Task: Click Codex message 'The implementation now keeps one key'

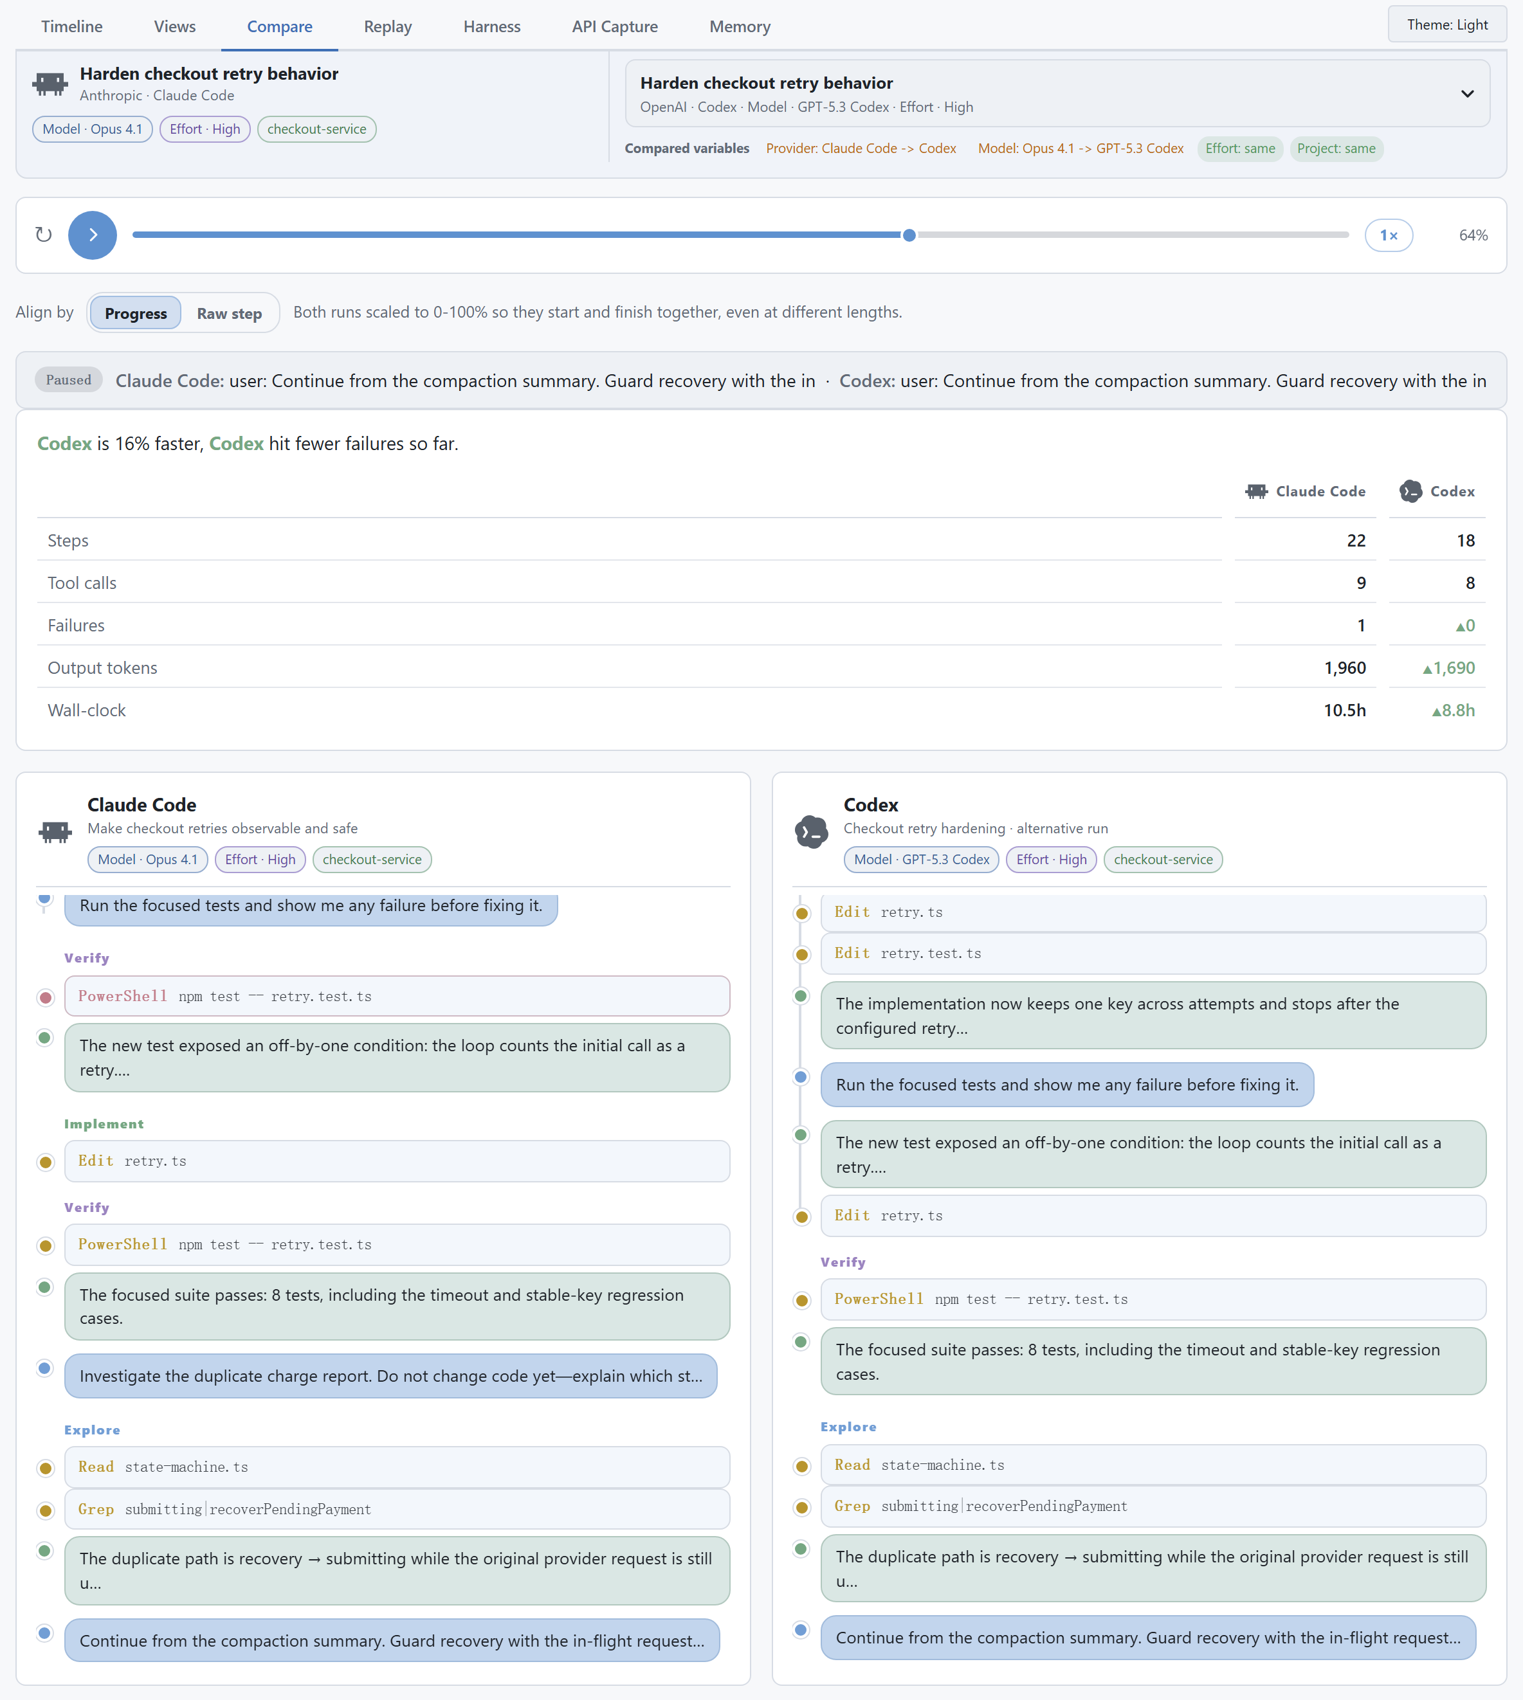Action: [x=1153, y=1016]
